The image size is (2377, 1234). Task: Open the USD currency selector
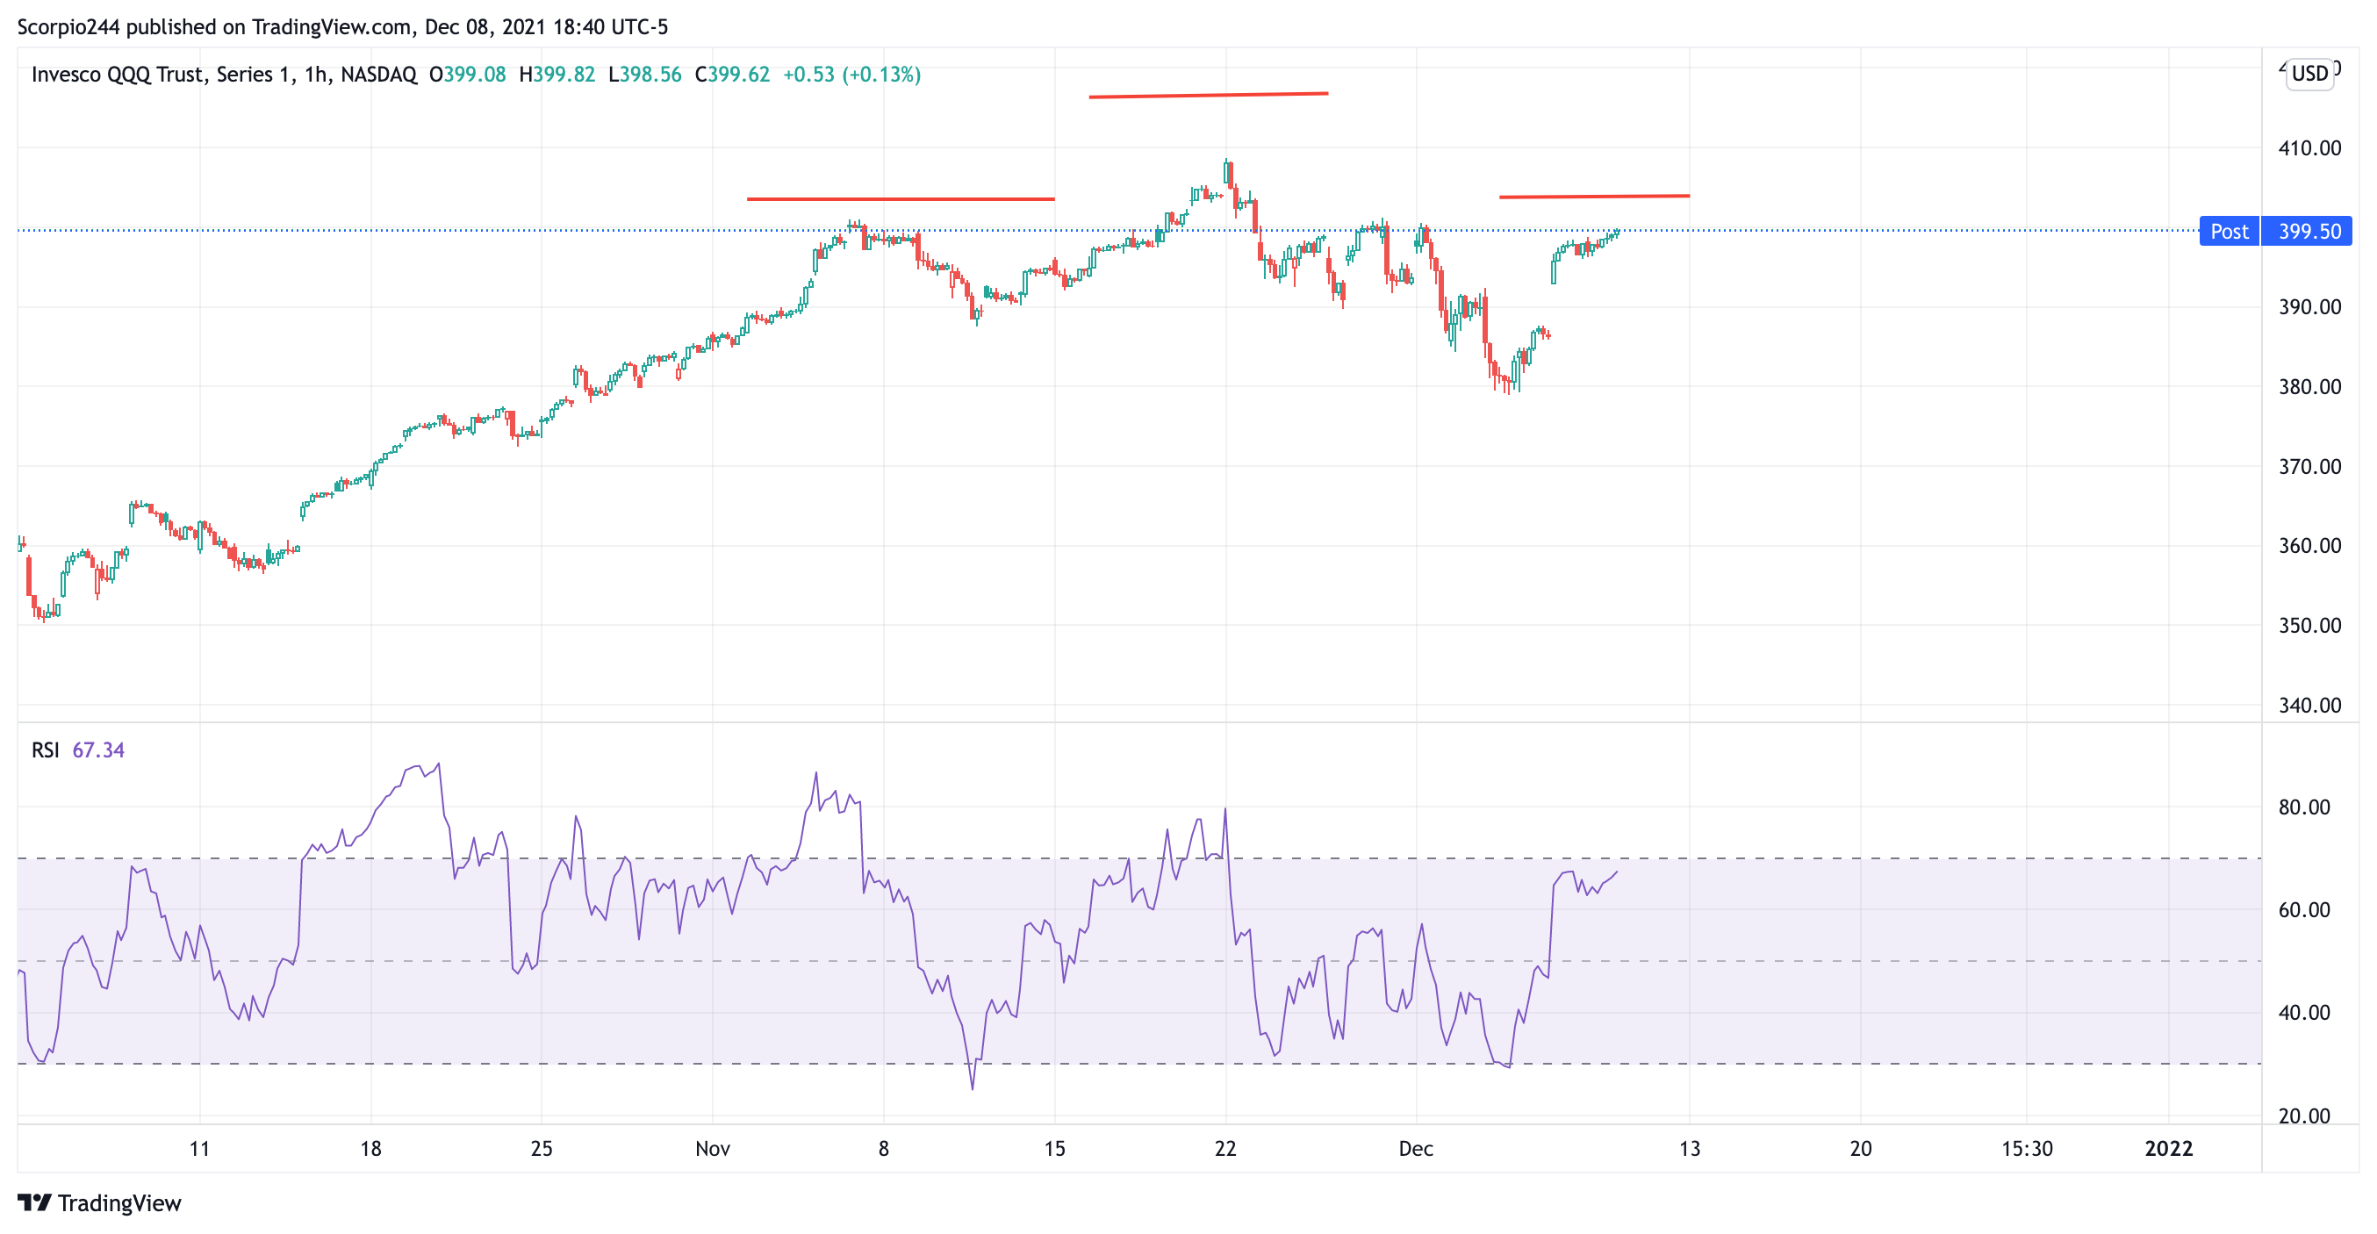coord(2309,74)
